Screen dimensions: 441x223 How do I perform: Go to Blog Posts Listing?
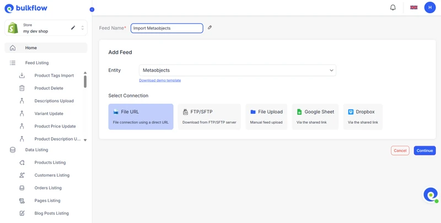click(x=51, y=213)
